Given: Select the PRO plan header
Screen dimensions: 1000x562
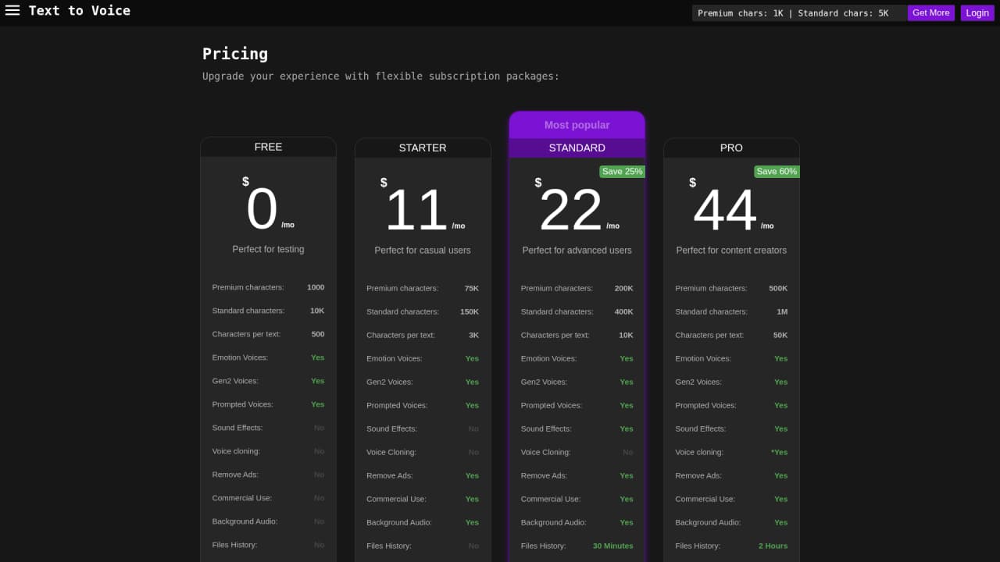Looking at the screenshot, I should click(731, 148).
